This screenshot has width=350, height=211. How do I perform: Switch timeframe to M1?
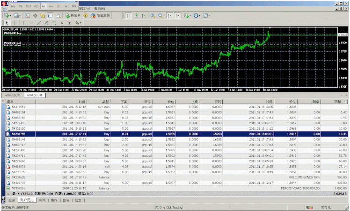[13, 6]
